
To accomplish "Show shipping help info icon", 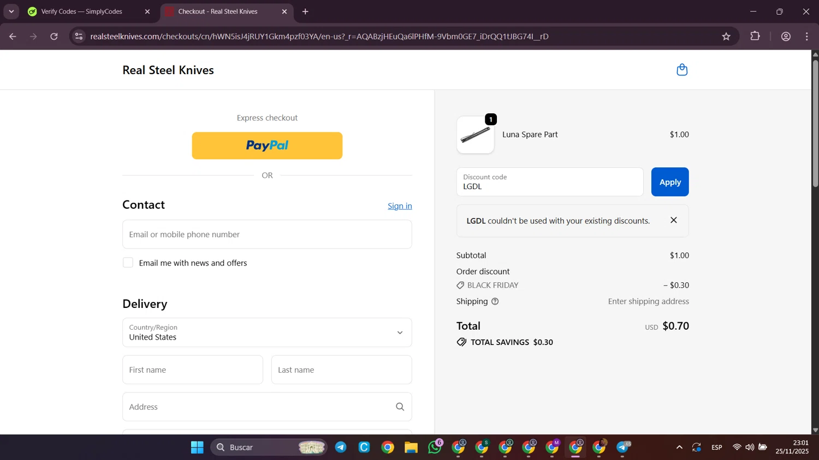I will [x=495, y=301].
